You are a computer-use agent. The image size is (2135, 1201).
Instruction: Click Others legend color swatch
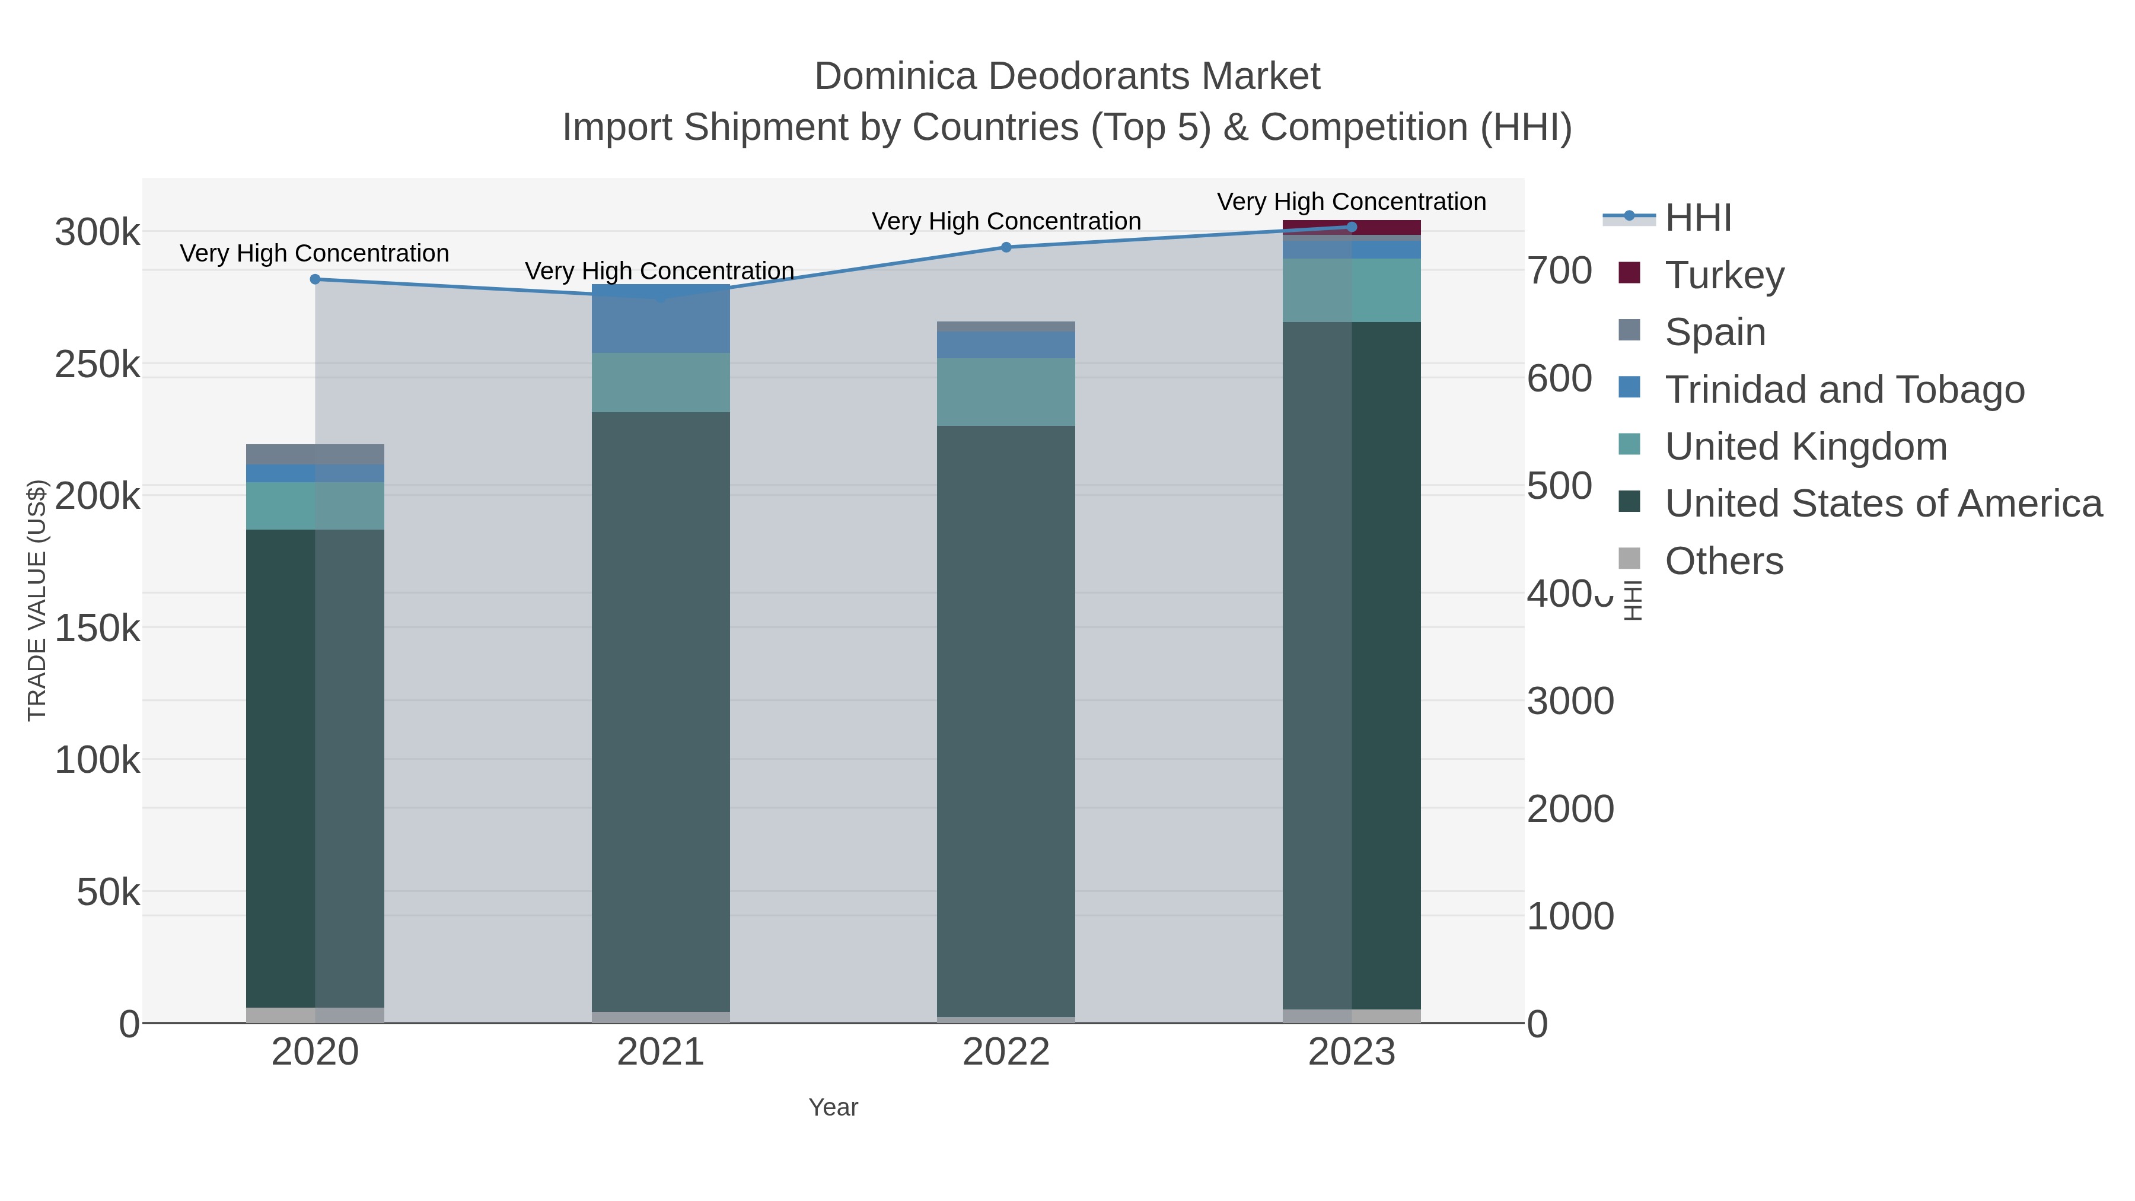pos(1630,559)
